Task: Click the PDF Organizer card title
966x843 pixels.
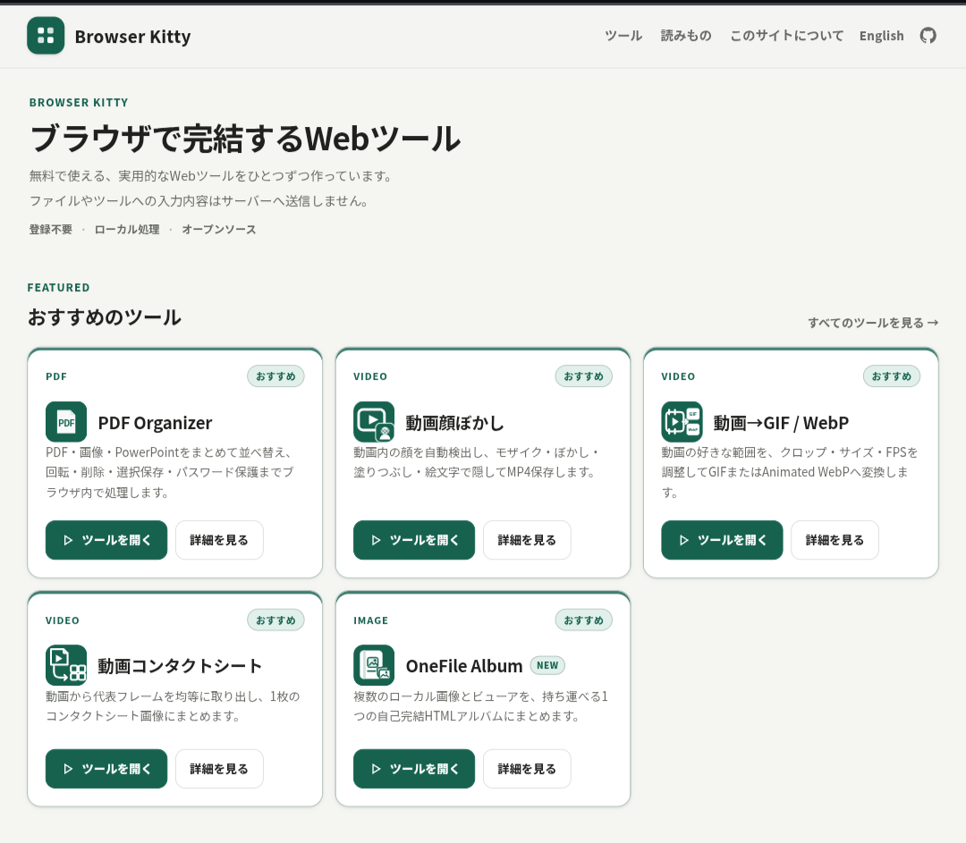Action: pos(156,423)
